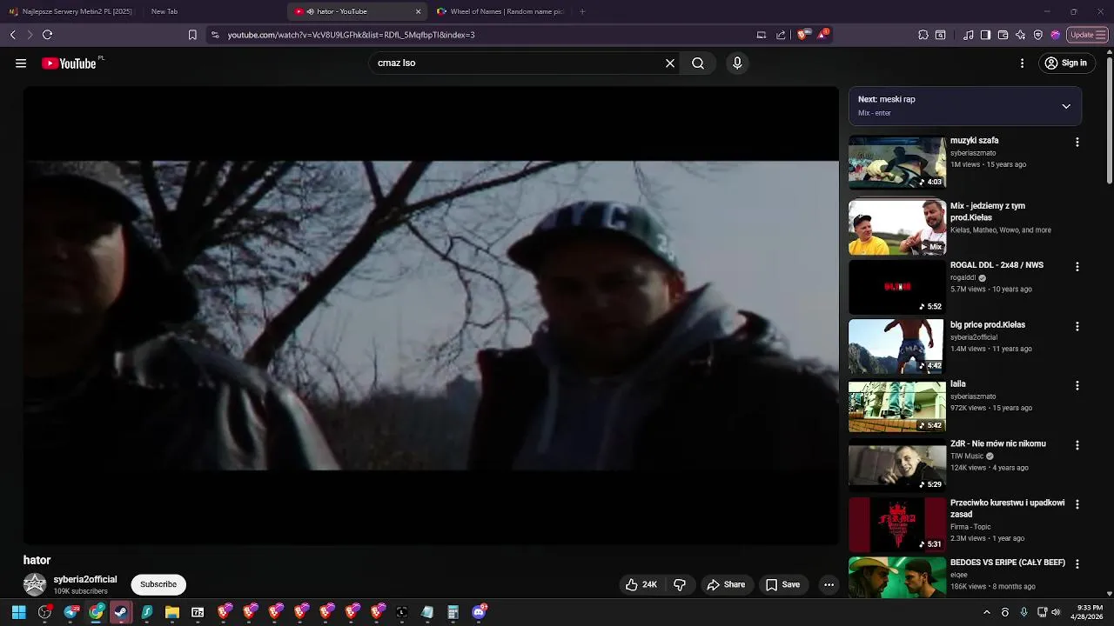The height and width of the screenshot is (626, 1114).
Task: Open 'ZdR - Nie mów nic nikomu' video title
Action: [x=998, y=443]
